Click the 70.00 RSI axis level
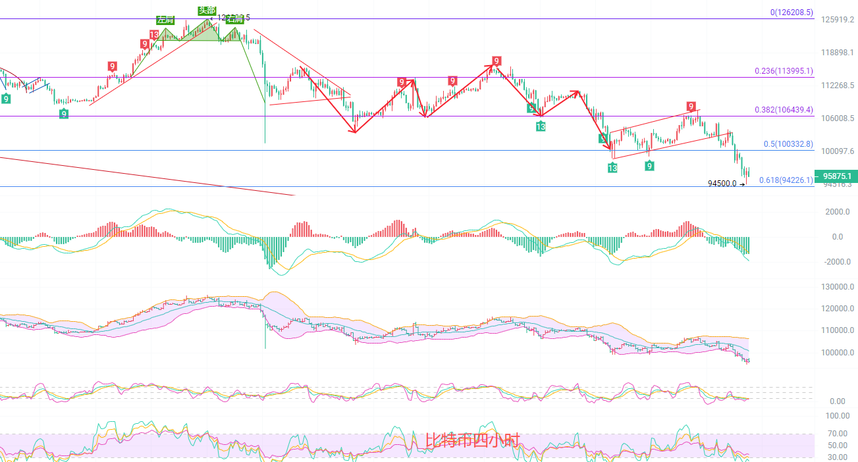This screenshot has height=462, width=858. pyautogui.click(x=837, y=434)
